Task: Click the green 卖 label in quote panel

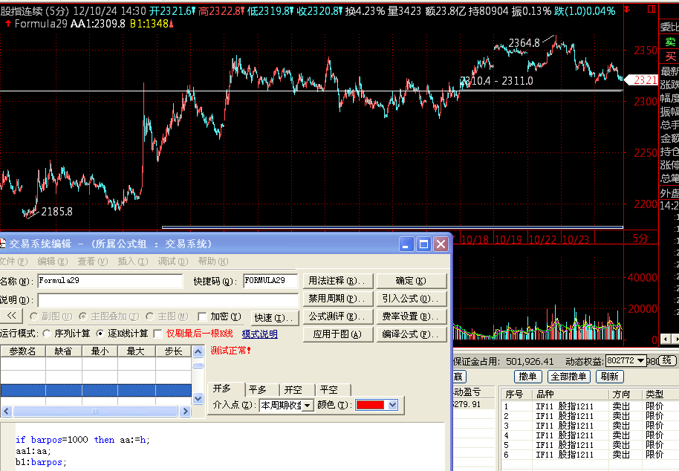Action: [x=670, y=42]
